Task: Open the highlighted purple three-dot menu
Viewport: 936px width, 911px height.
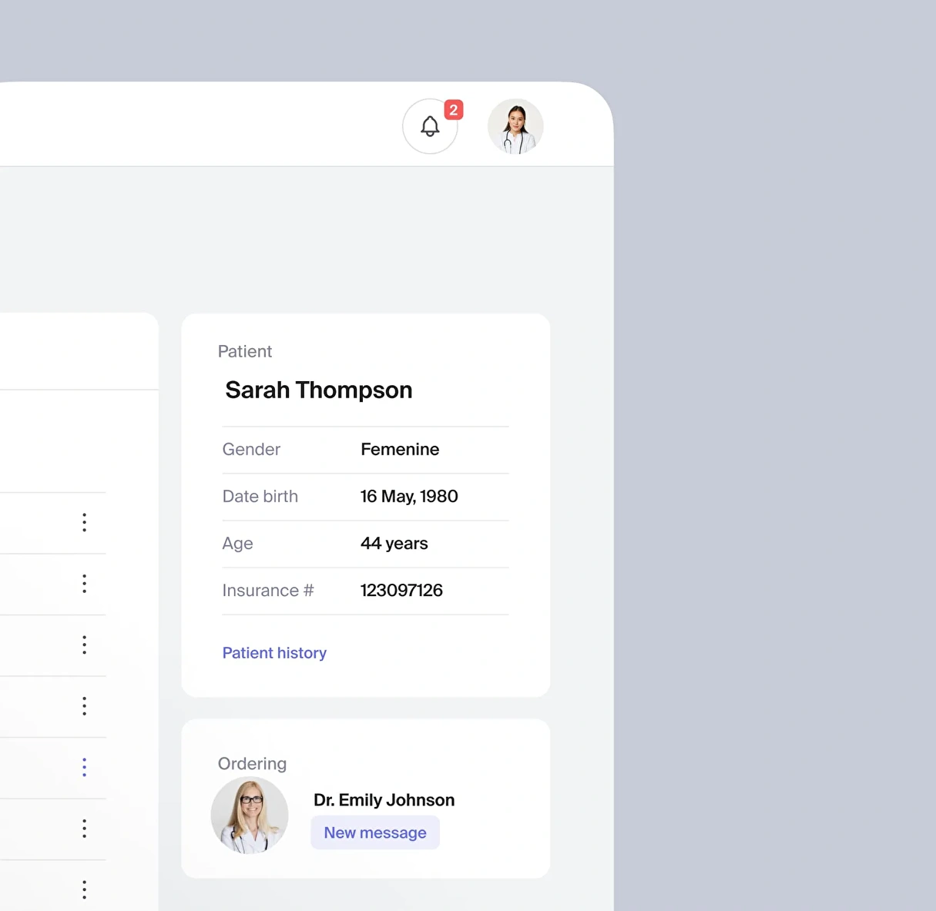Action: [x=84, y=767]
